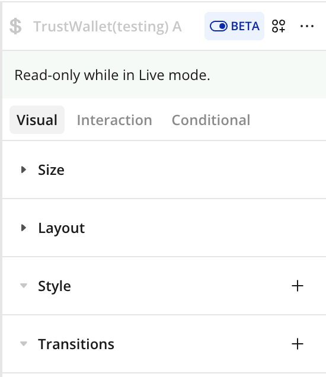
Task: Click the Layout section label
Action: pyautogui.click(x=62, y=228)
